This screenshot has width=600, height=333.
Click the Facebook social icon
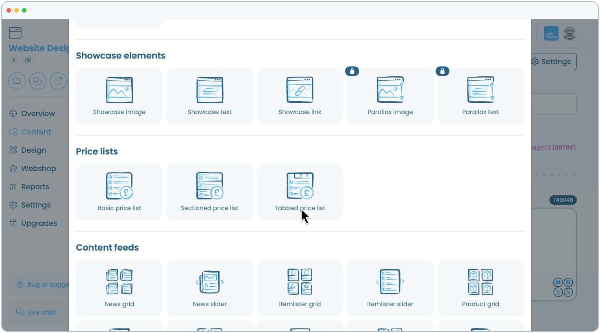point(568,282)
